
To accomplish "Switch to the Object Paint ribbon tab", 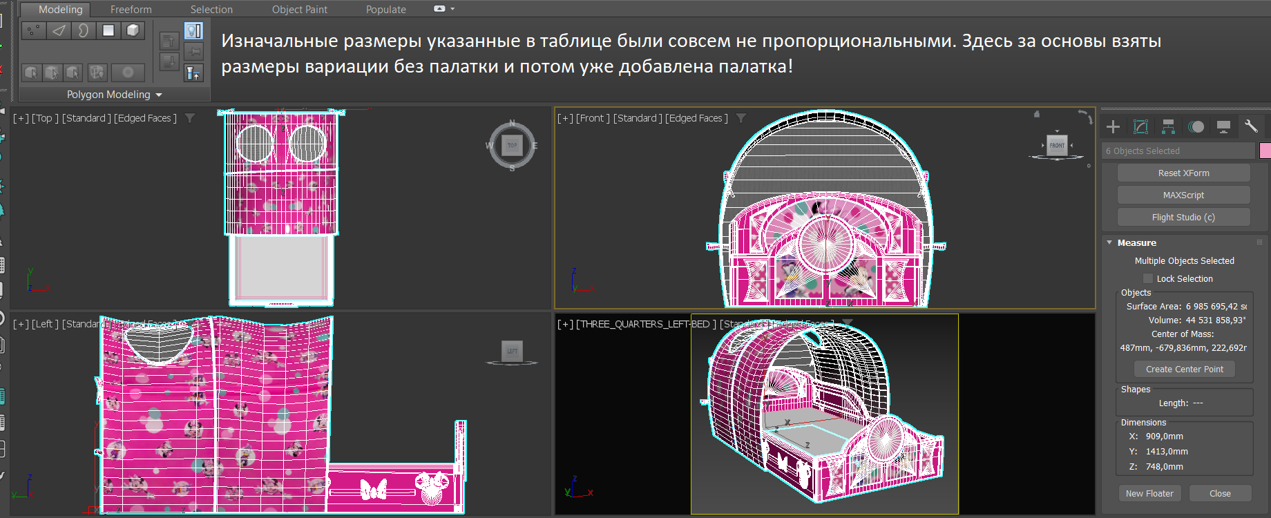I will tap(300, 10).
